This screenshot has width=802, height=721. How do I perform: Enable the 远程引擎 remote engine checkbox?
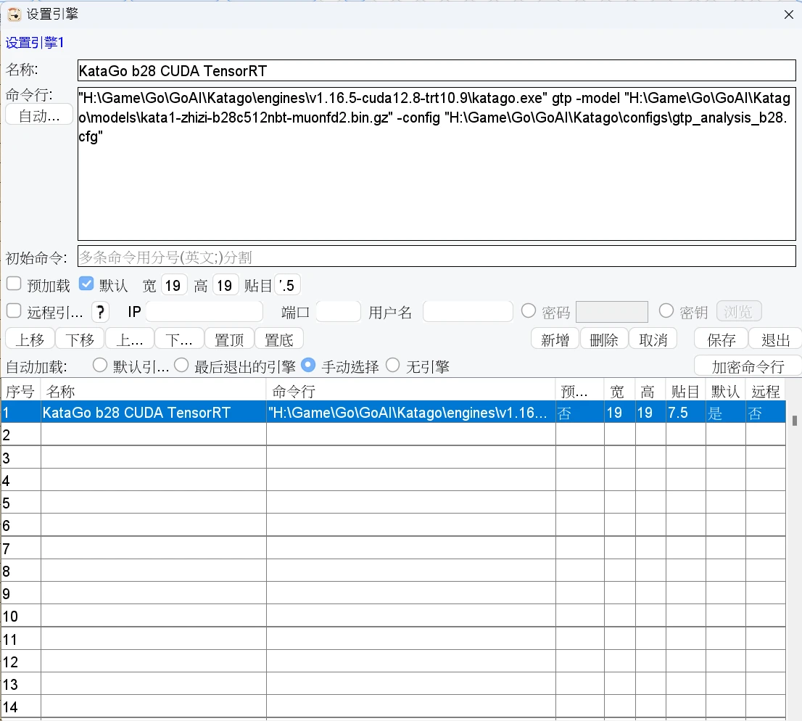tap(14, 310)
